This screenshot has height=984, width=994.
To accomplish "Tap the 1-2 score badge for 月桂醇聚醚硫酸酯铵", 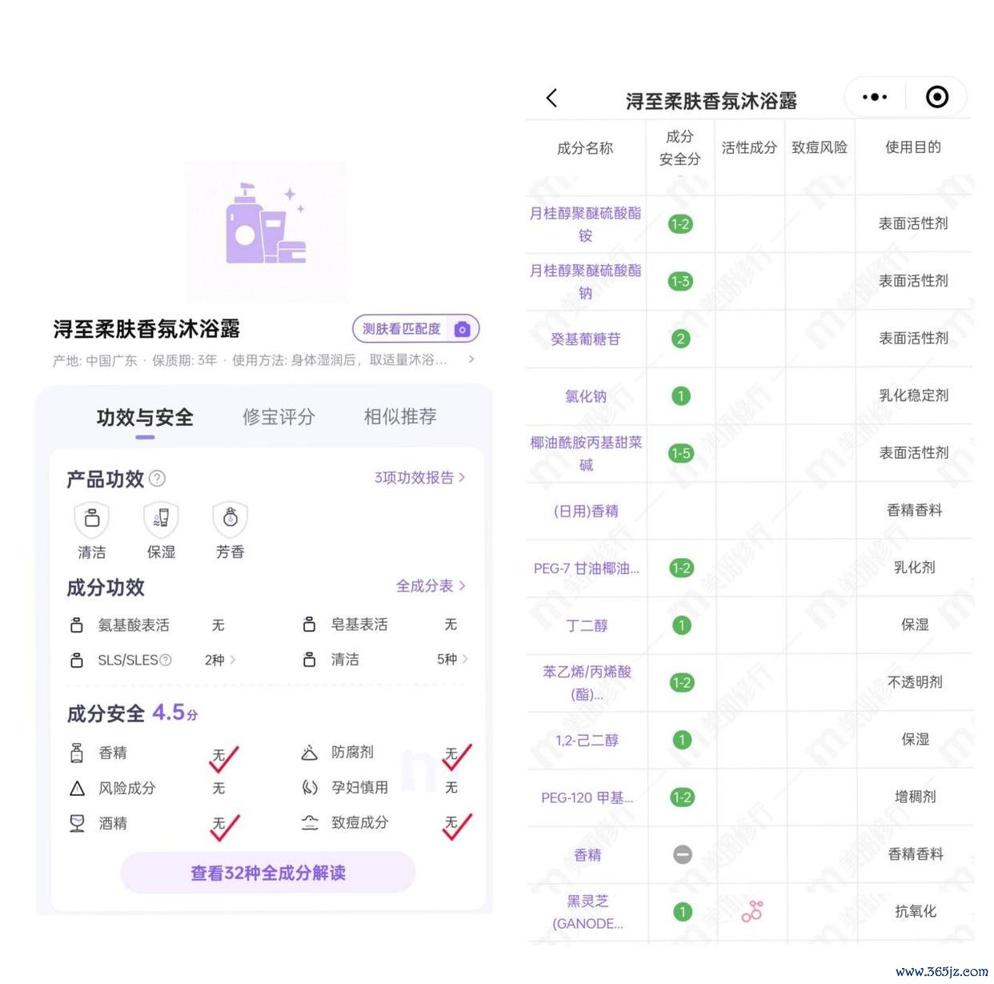I will coord(680,224).
